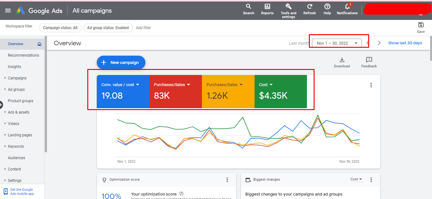Click Show last 30 days link
This screenshot has height=199, width=432.
(x=405, y=43)
